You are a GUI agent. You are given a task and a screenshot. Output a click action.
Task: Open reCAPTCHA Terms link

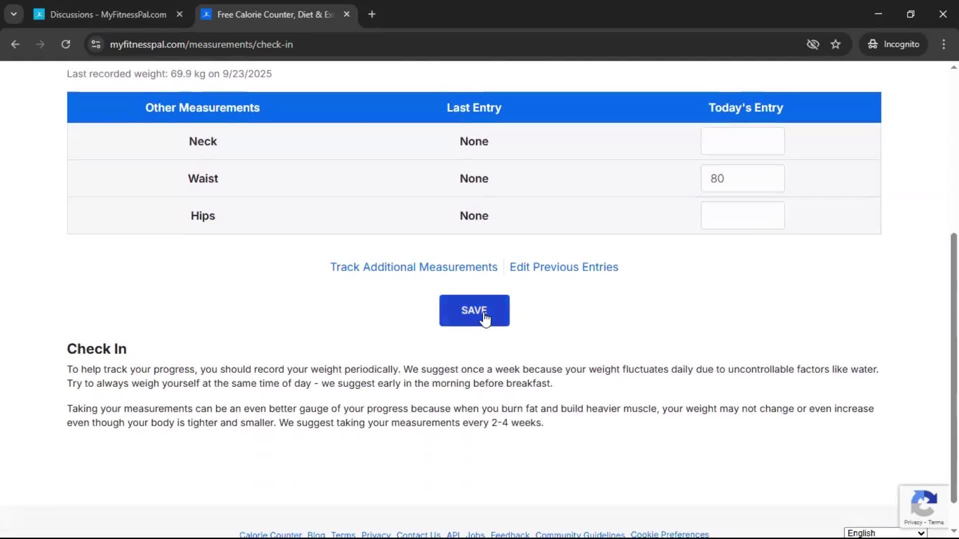pyautogui.click(x=936, y=523)
